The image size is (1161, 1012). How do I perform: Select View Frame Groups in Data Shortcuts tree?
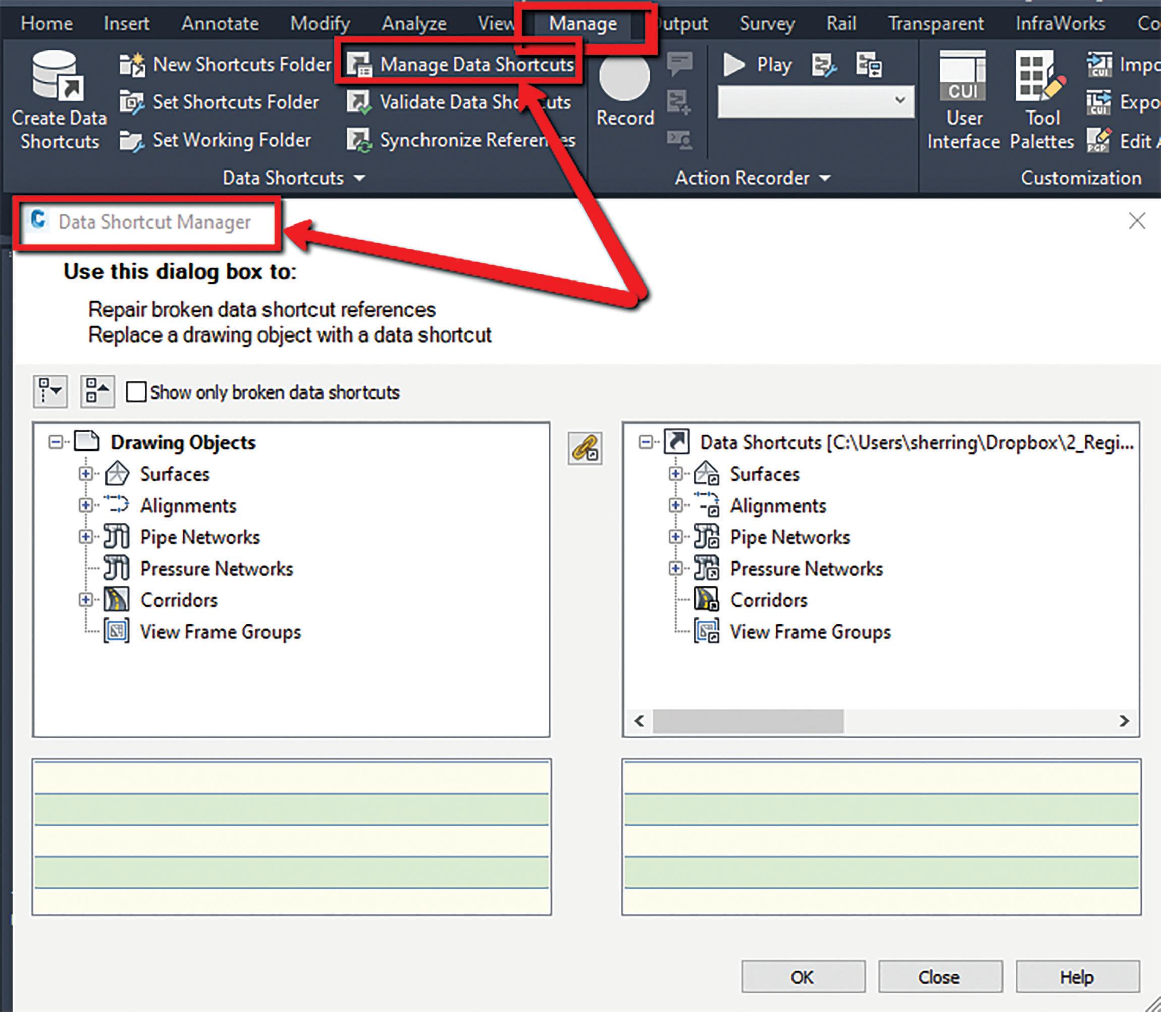pos(810,632)
